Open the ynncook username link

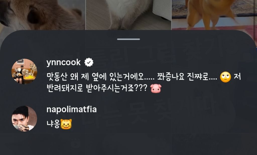63,62
